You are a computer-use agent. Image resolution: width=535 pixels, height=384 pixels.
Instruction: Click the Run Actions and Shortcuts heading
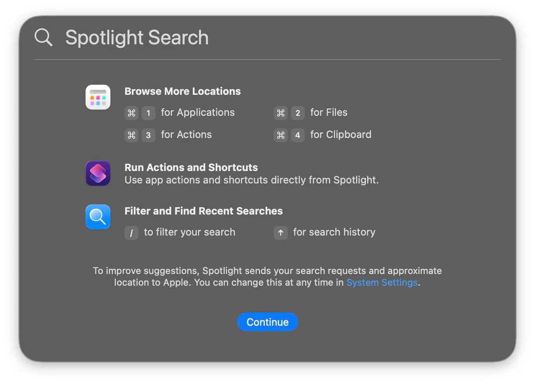click(x=191, y=168)
